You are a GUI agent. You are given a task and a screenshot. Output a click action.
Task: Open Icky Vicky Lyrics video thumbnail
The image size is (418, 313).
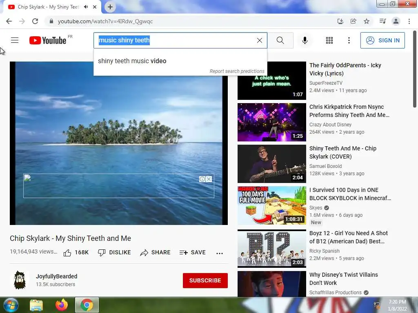[271, 81]
